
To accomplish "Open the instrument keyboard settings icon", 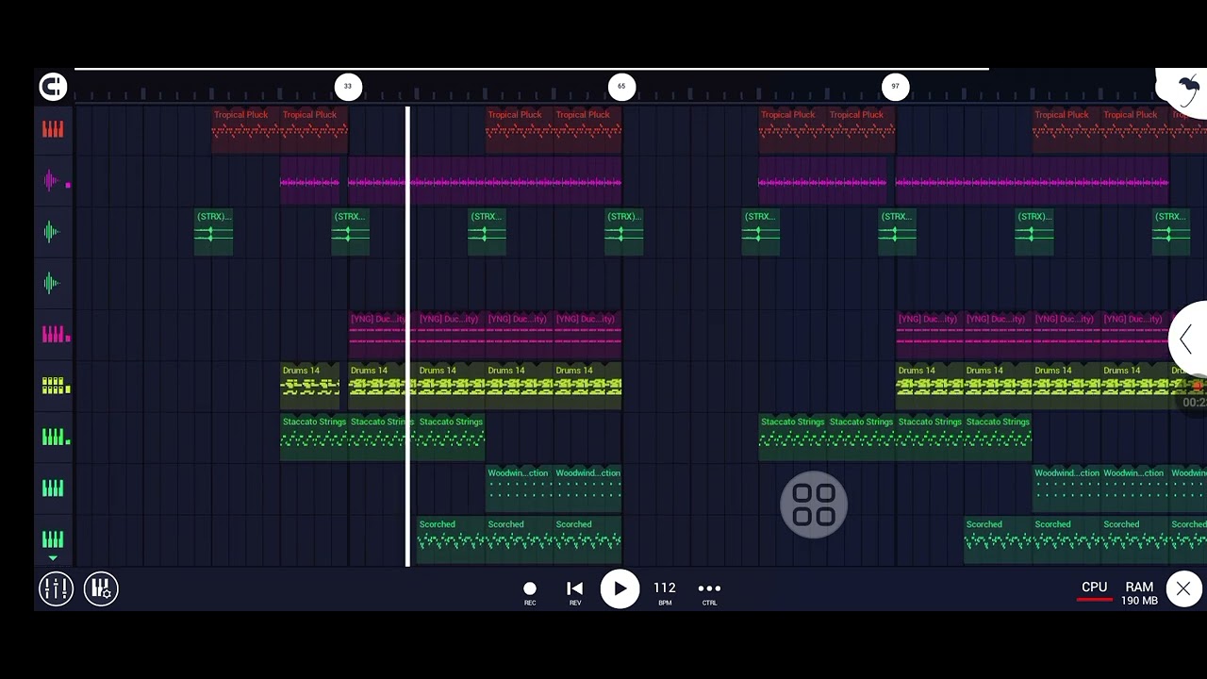I will [101, 588].
